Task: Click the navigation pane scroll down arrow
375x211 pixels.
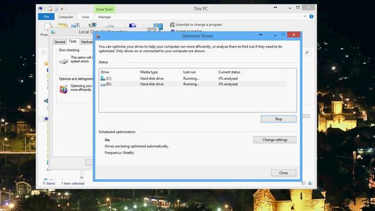Action: (81, 177)
